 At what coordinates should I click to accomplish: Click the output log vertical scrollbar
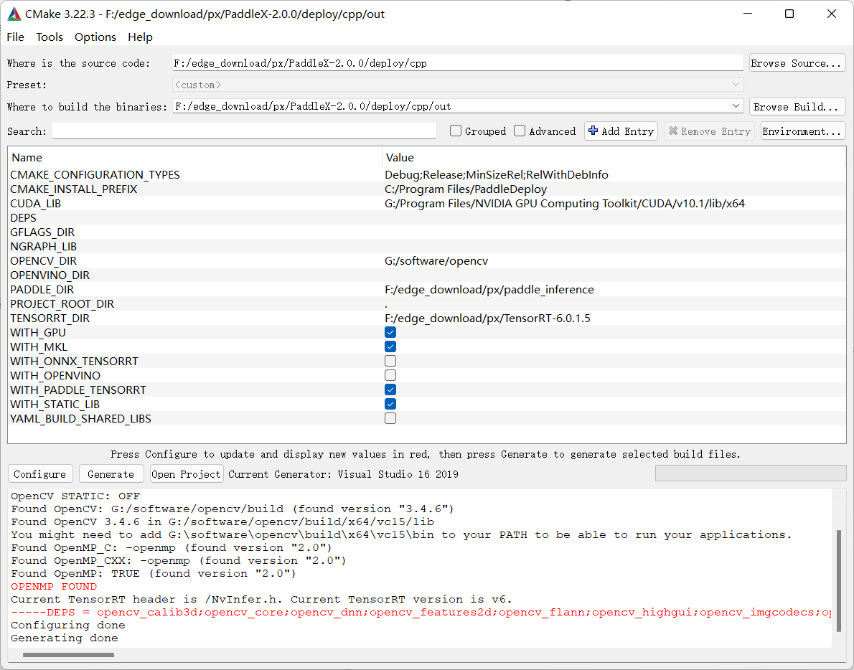coord(840,580)
